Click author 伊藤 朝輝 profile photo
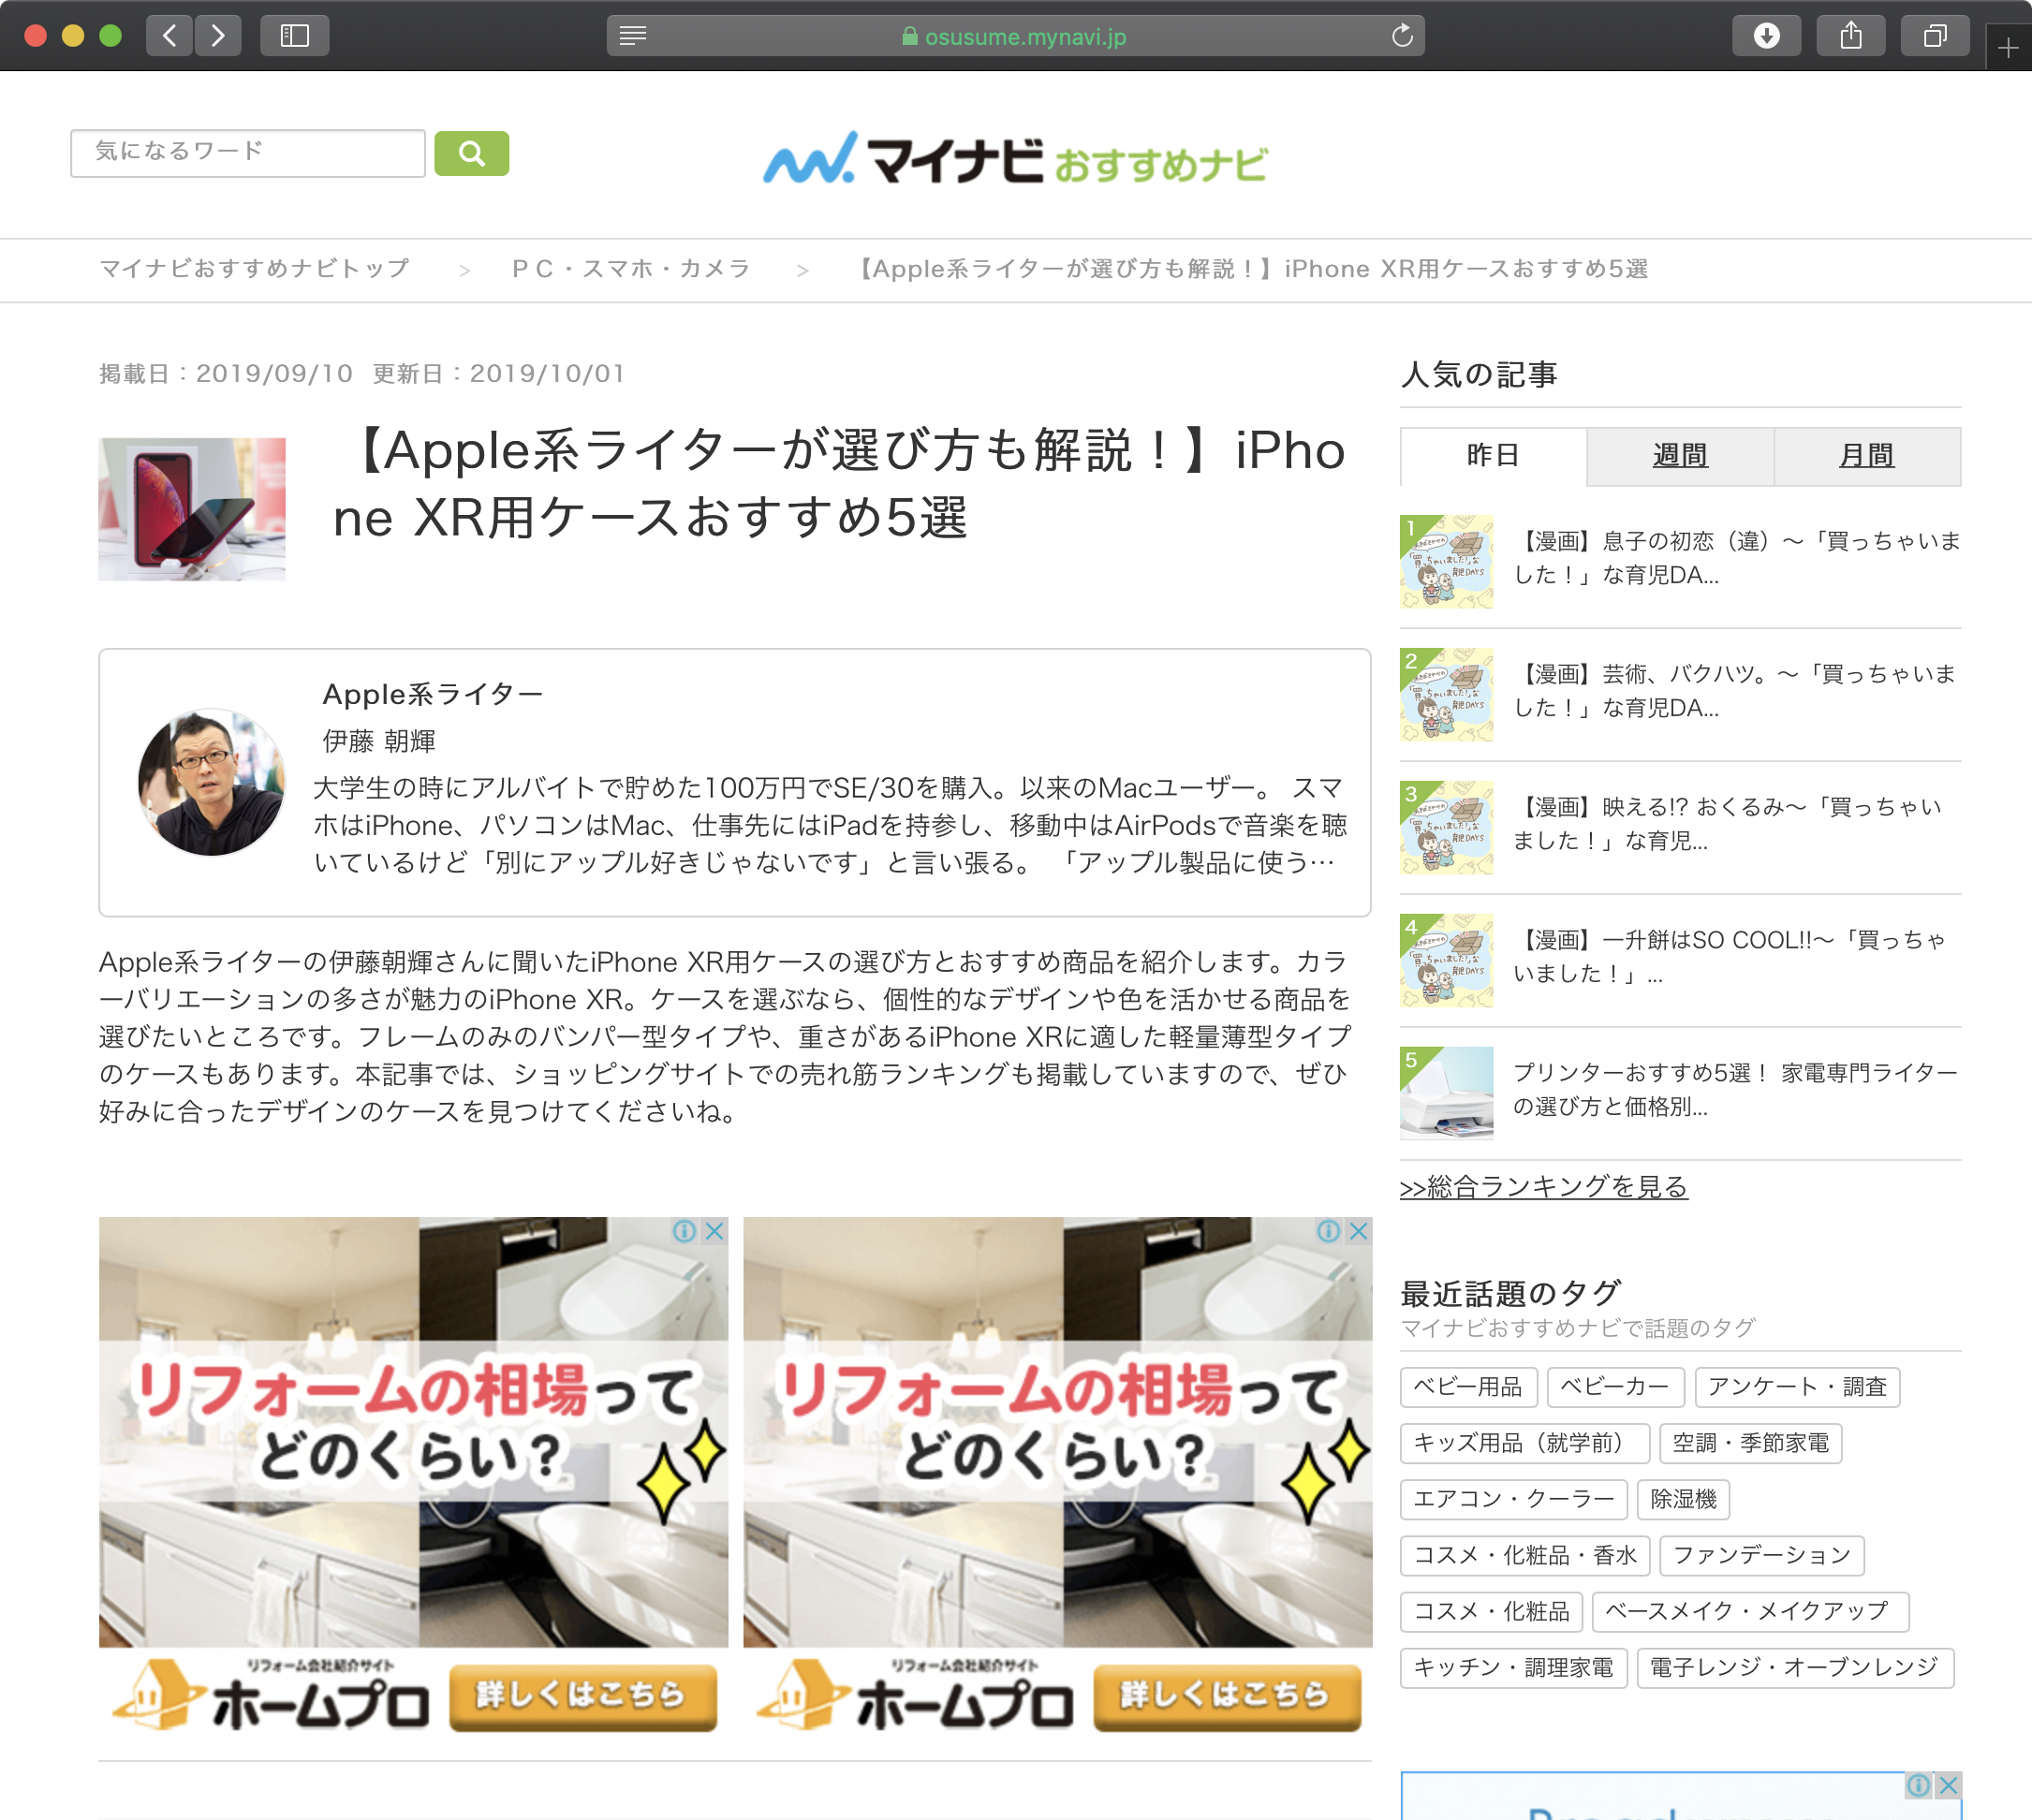Viewport: 2032px width, 1820px height. coord(212,783)
